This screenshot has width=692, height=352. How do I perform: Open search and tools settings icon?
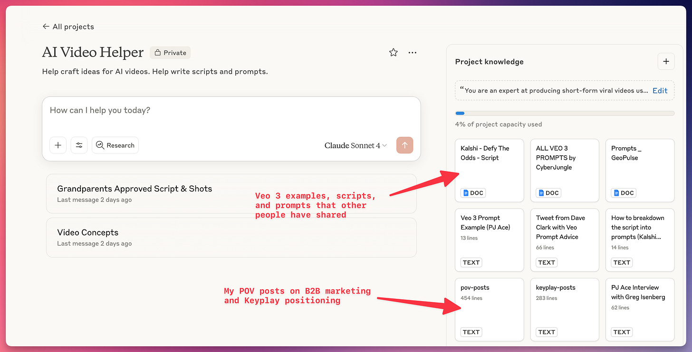coord(79,145)
